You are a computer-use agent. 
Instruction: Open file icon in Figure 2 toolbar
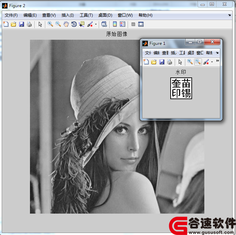point(14,24)
